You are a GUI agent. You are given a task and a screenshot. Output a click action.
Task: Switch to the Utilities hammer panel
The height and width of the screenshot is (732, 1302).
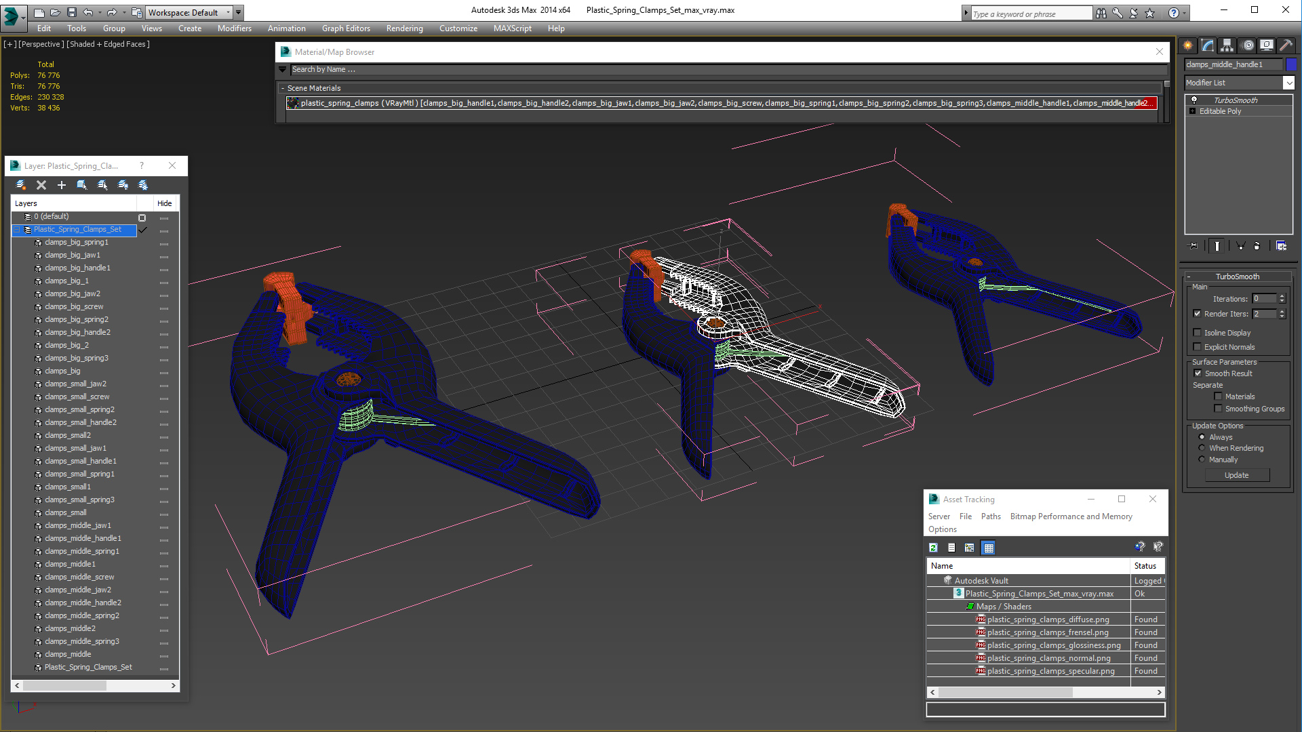[1286, 45]
